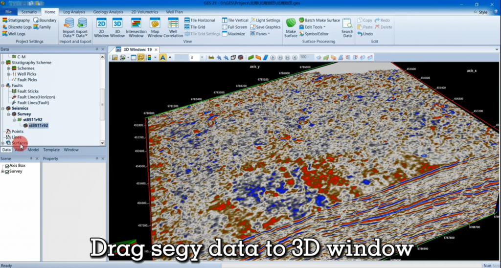Switch to the Well Plan tab
Screen dimensions: 501x268
coord(175,12)
